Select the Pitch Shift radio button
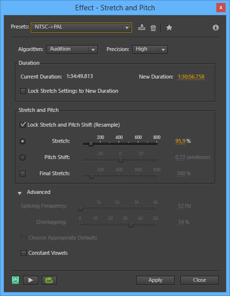This screenshot has width=230, height=296. point(23,158)
